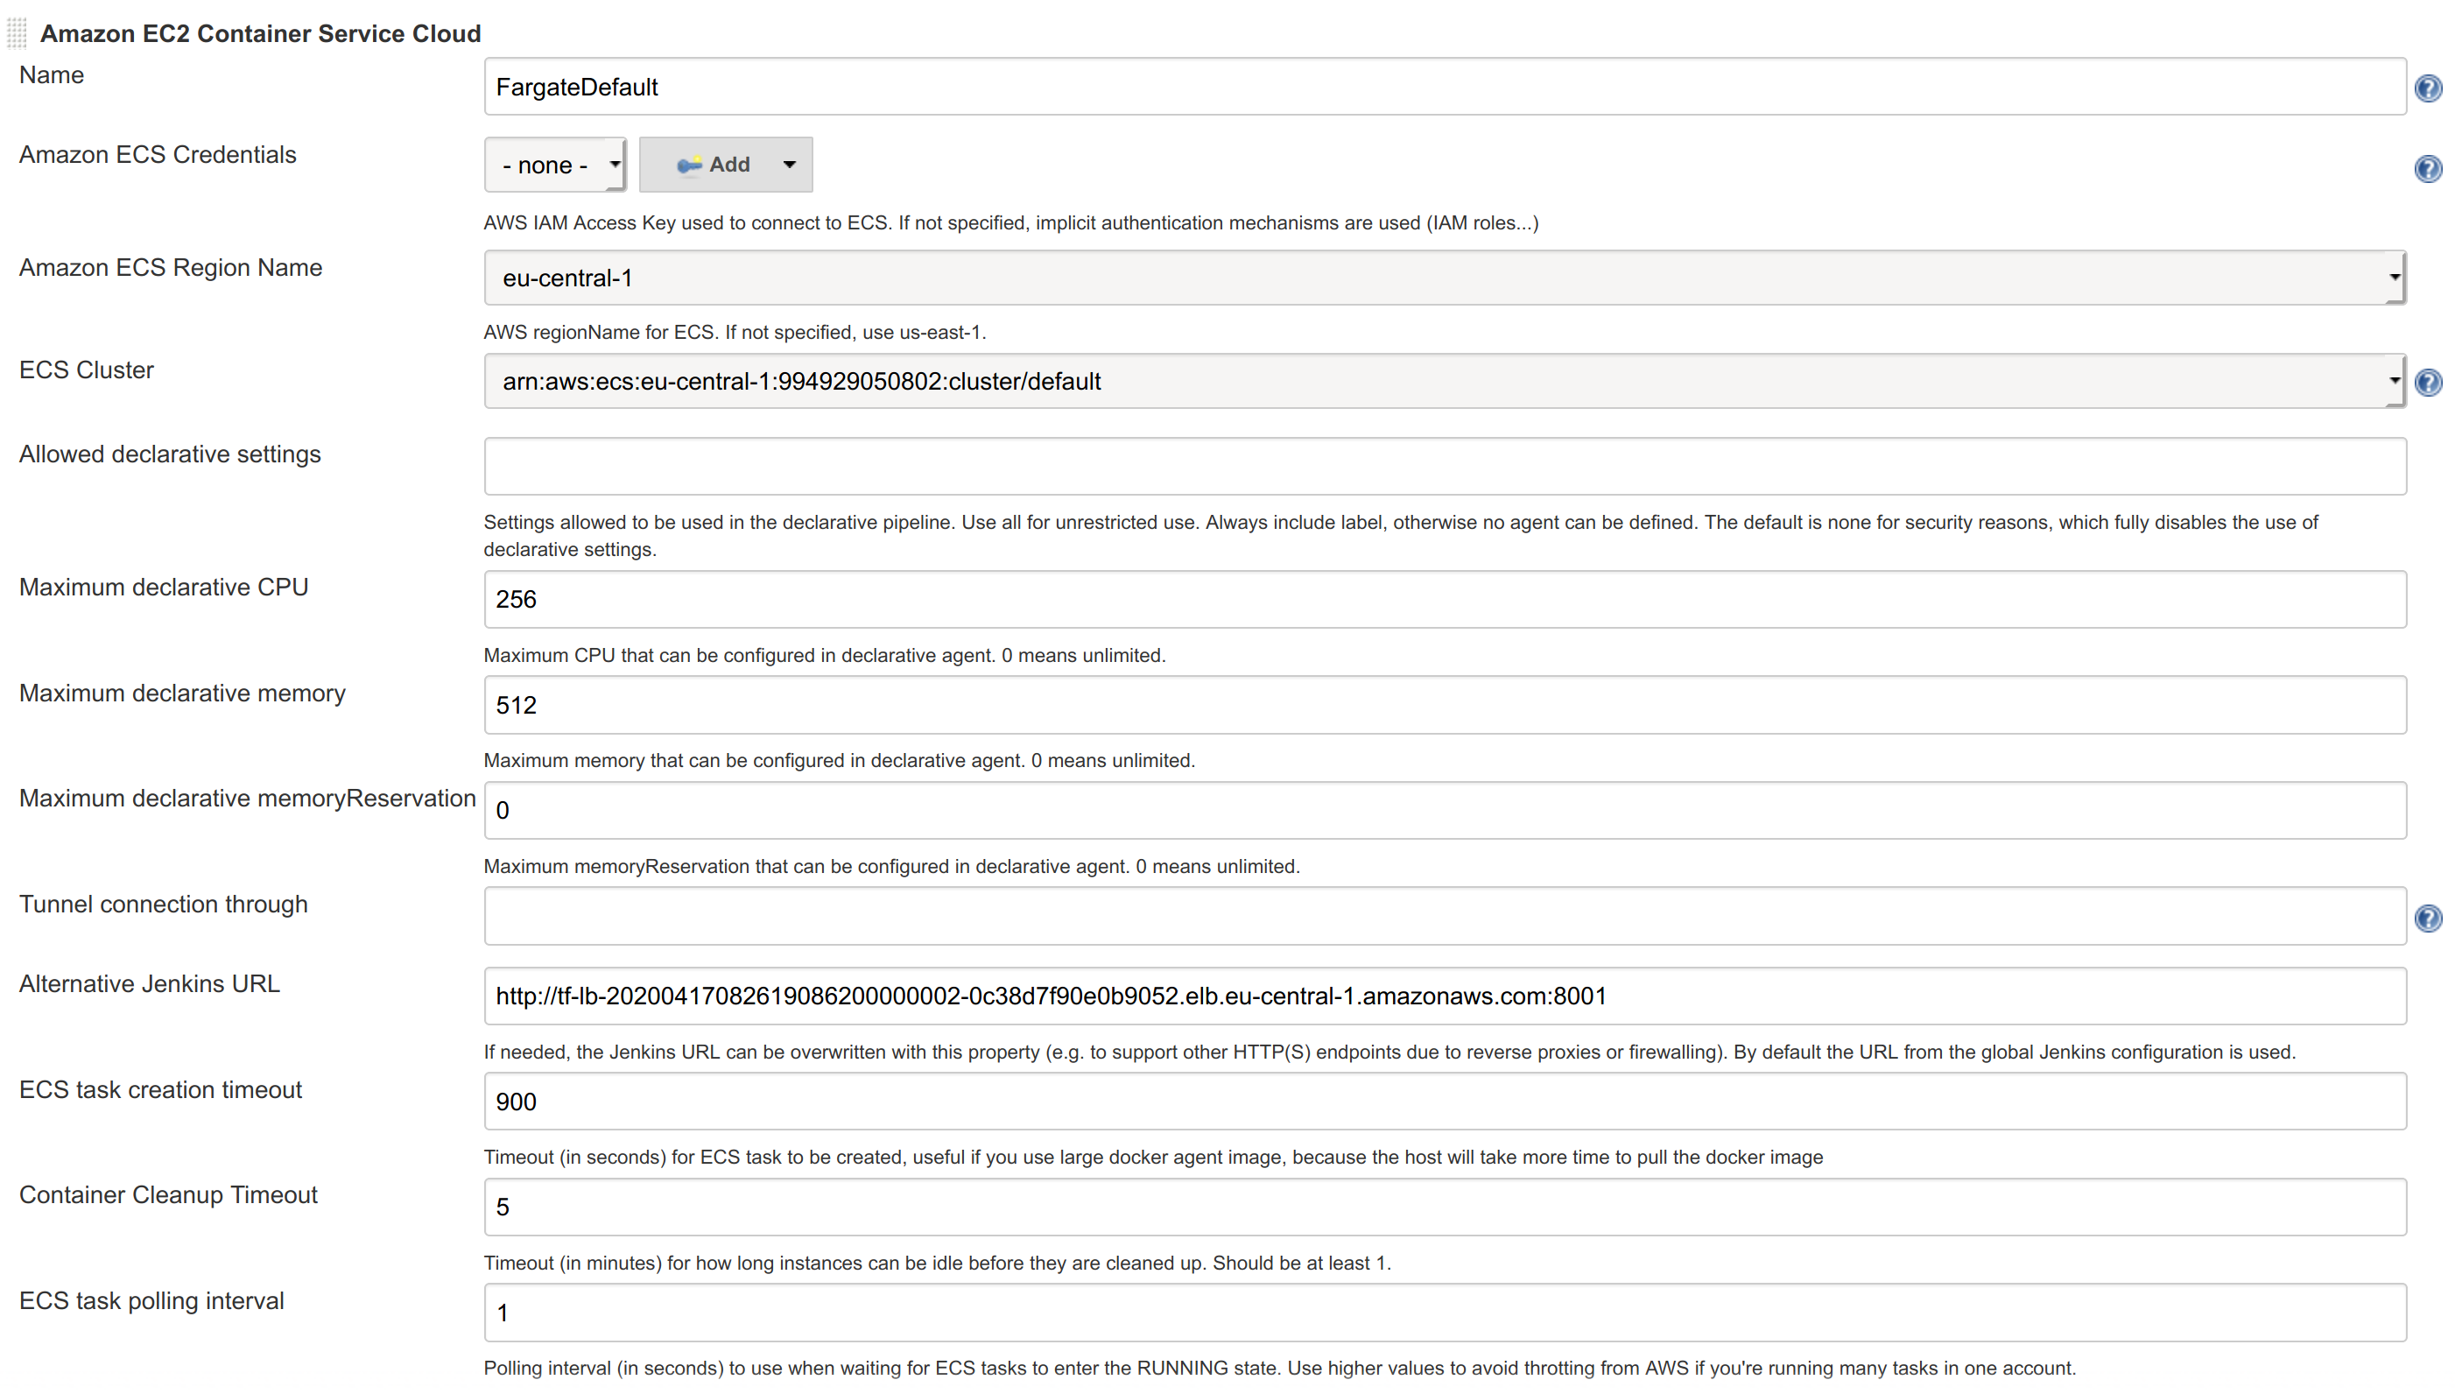This screenshot has height=1394, width=2455.
Task: Click the 'Polling interval (in seconds)' hint text
Action: coord(1280,1368)
